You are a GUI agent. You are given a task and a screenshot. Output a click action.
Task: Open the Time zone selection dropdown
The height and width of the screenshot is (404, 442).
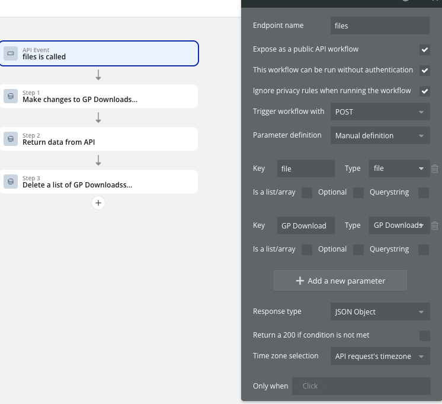tap(380, 356)
